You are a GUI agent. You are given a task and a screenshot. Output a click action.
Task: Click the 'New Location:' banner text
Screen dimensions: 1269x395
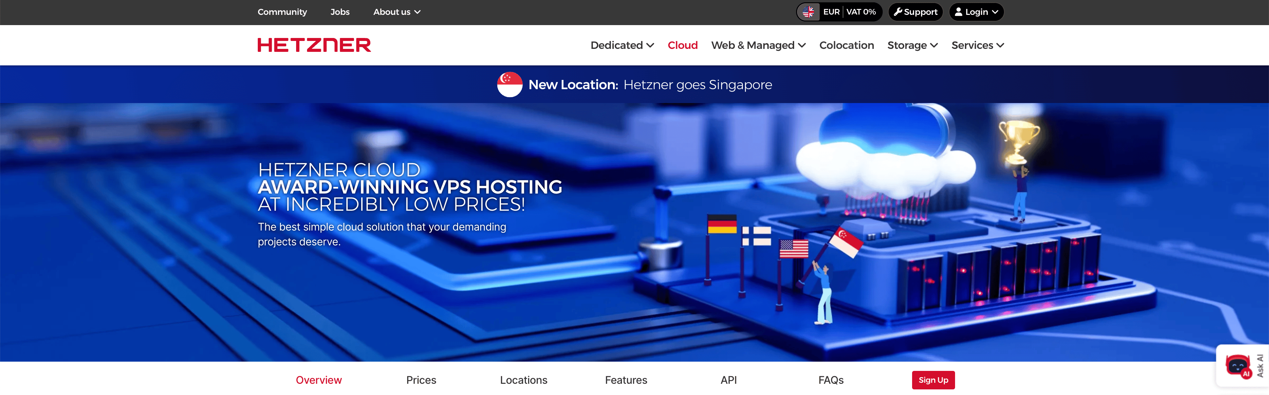click(573, 85)
